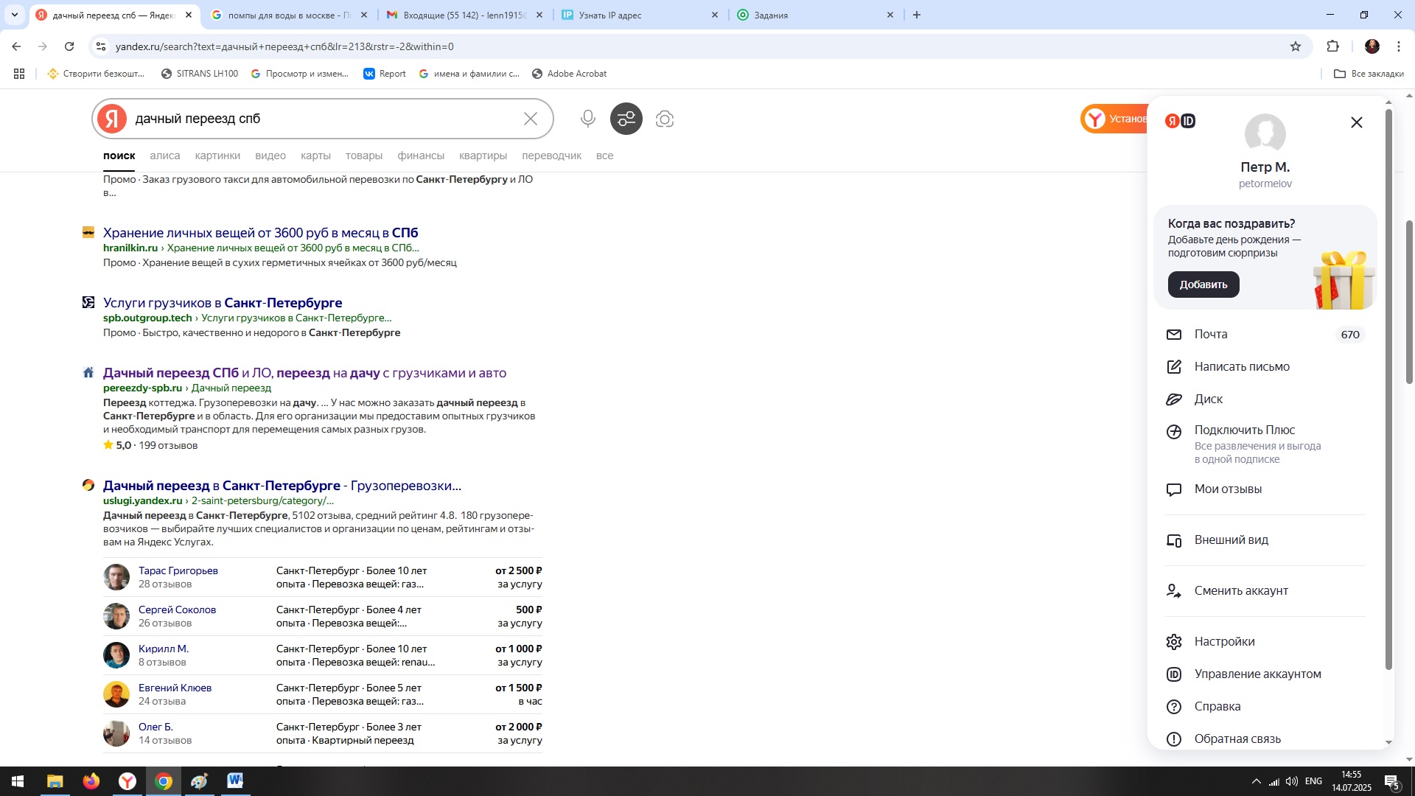Click the Написать письмо pencil icon
Image resolution: width=1415 pixels, height=796 pixels.
click(1174, 367)
